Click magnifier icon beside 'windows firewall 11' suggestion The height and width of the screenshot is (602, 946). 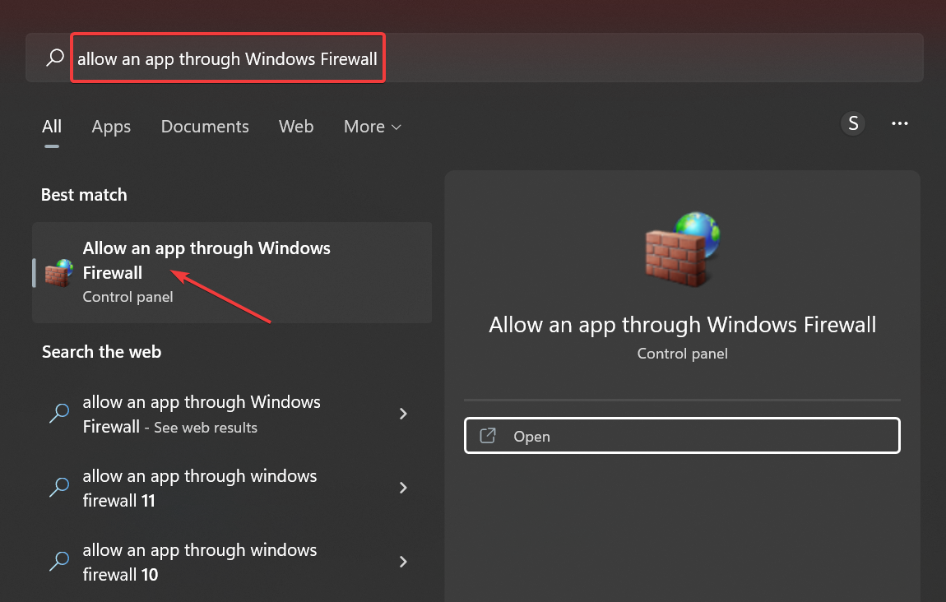pos(59,488)
